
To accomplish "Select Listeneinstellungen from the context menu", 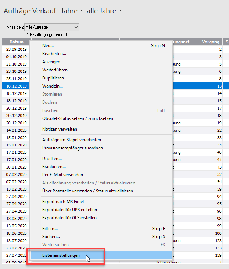I will (x=61, y=255).
